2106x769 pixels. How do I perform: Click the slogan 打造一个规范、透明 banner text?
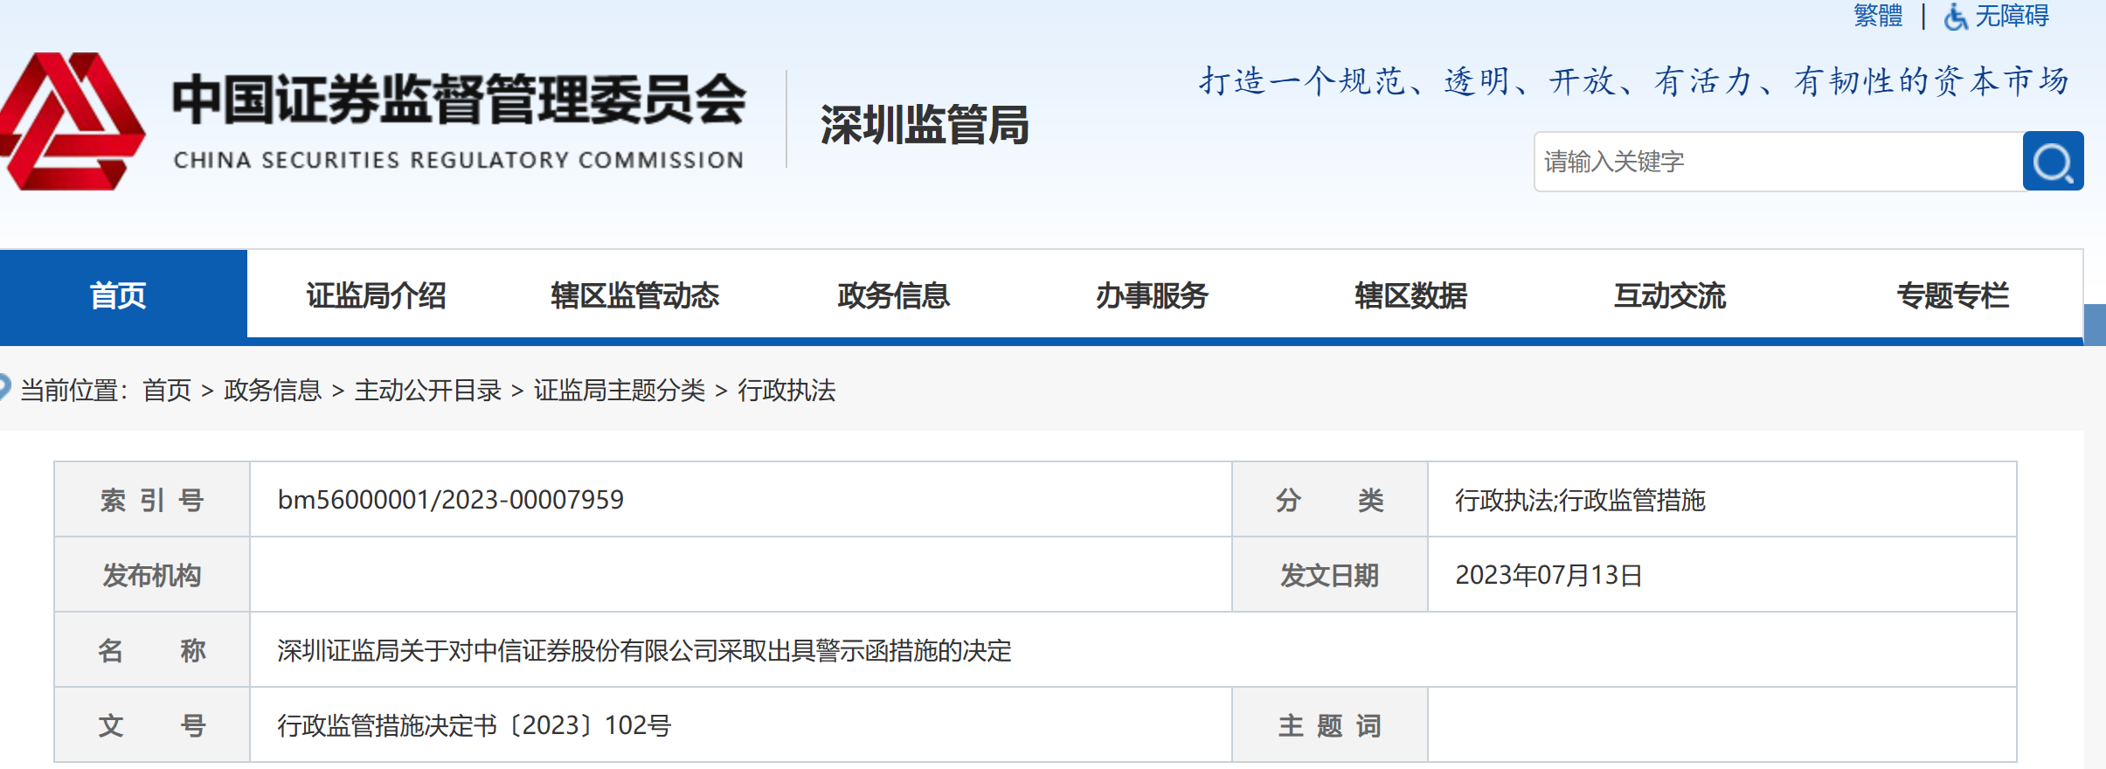click(1634, 80)
